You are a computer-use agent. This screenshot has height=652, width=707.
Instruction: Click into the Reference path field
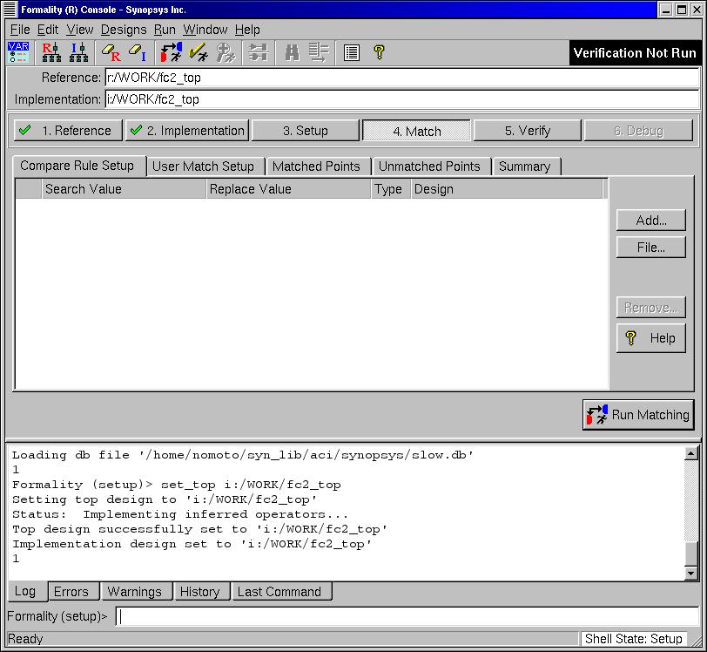(402, 78)
